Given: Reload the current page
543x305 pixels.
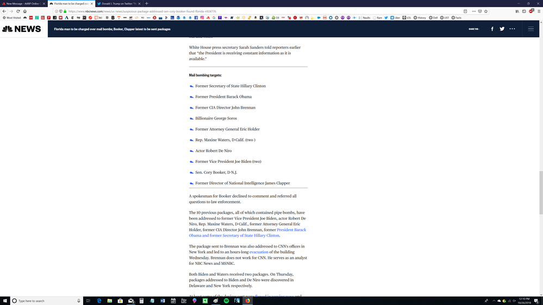Looking at the screenshot, I should pos(18,11).
